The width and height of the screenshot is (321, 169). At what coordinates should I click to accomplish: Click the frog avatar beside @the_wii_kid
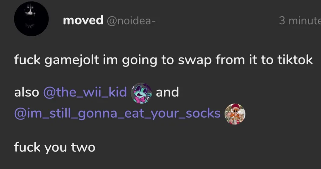click(141, 93)
